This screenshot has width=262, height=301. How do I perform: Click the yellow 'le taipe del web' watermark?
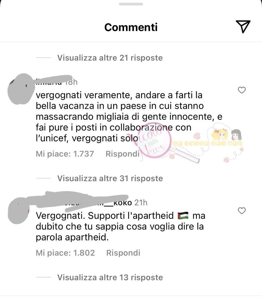point(208,143)
